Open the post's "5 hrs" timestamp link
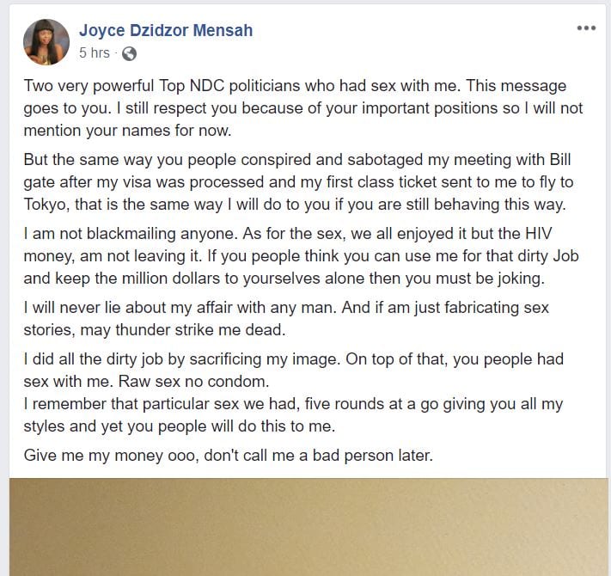The height and width of the screenshot is (576, 611). (x=94, y=53)
